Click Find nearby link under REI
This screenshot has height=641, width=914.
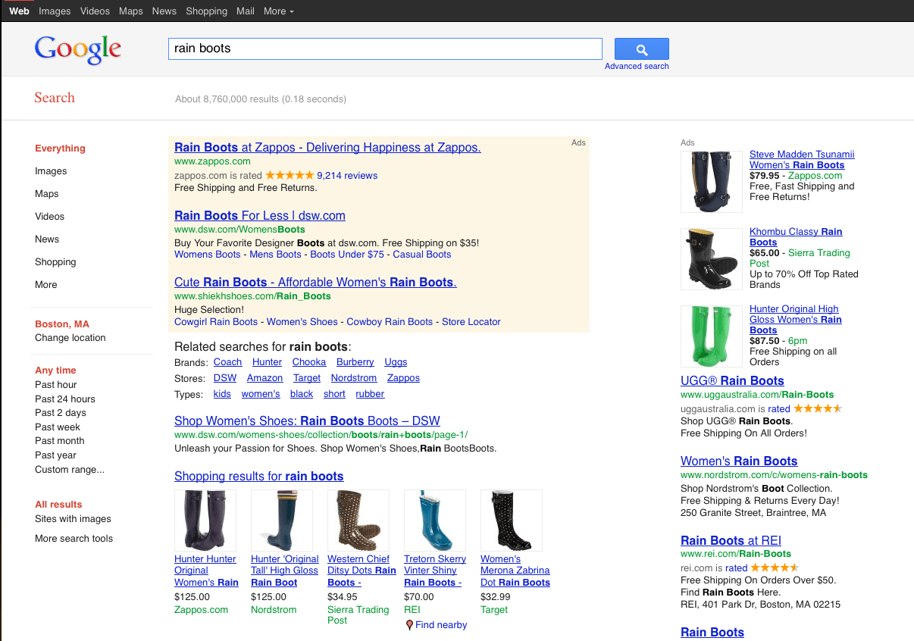[x=441, y=625]
